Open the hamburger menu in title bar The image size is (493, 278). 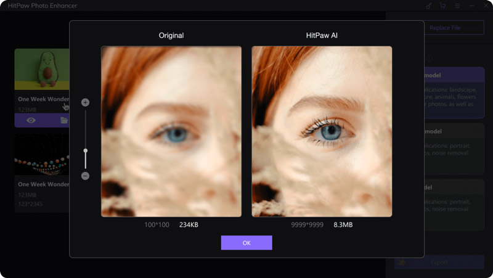coord(456,6)
